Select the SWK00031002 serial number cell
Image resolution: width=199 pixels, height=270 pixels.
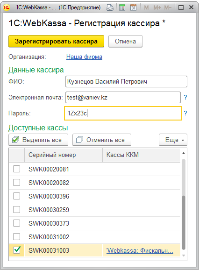coord(64,237)
